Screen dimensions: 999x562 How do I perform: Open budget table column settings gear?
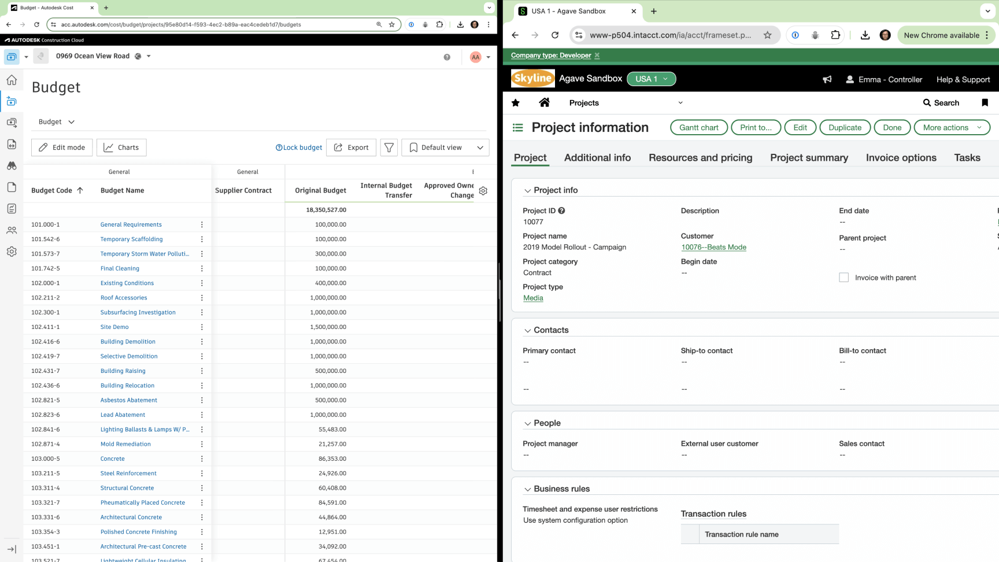pyautogui.click(x=483, y=191)
